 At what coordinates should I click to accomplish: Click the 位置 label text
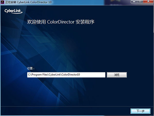[x=31, y=68]
